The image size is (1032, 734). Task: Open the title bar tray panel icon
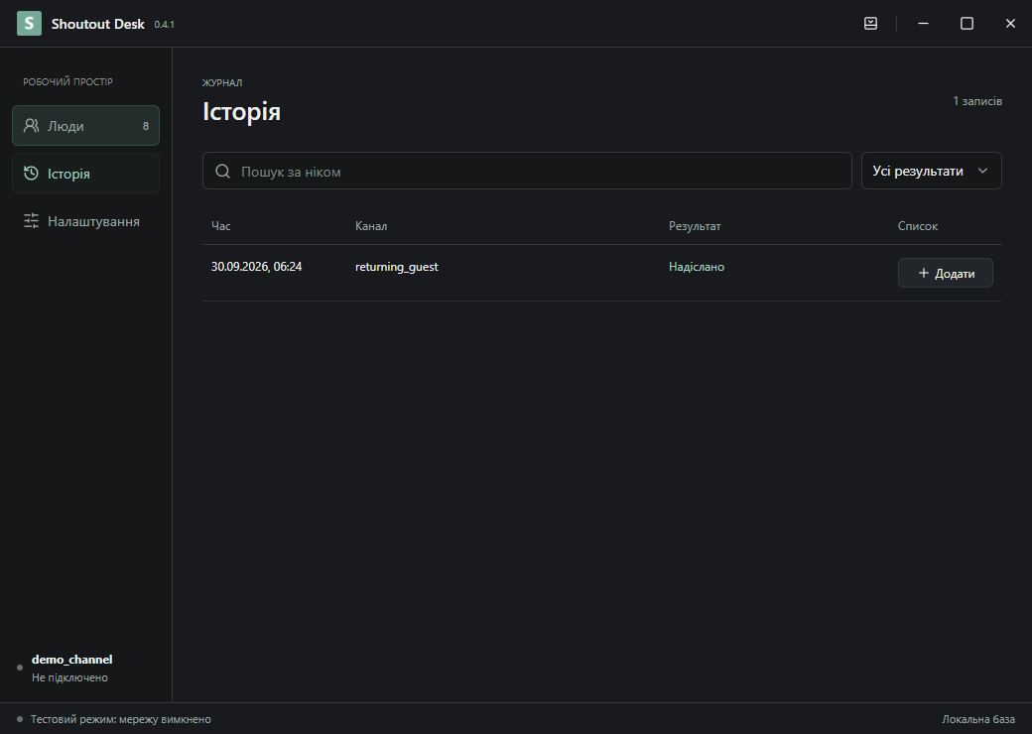click(x=871, y=24)
